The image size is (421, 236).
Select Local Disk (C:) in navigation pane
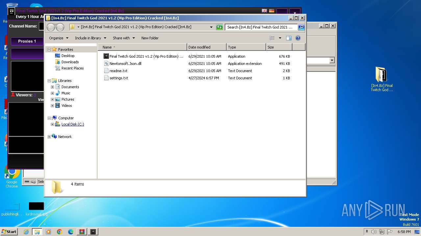(73, 124)
